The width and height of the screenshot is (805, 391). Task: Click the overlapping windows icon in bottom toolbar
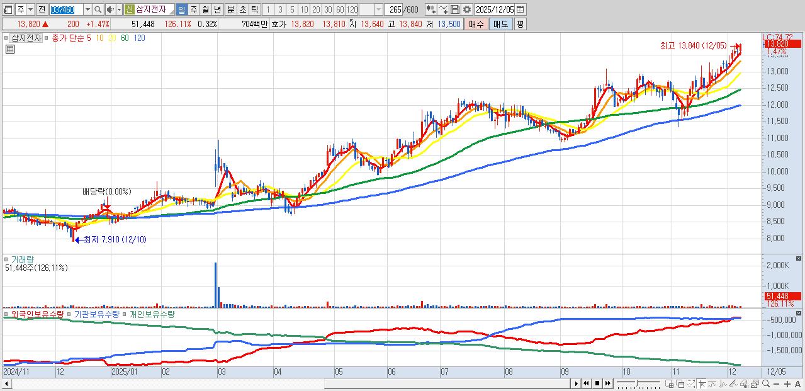680,384
